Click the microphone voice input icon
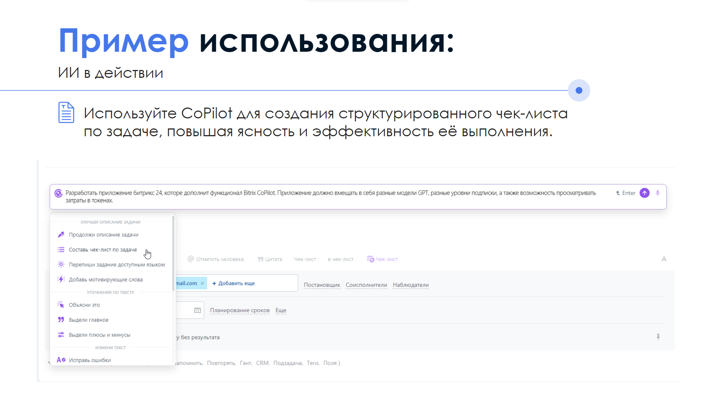 click(658, 193)
